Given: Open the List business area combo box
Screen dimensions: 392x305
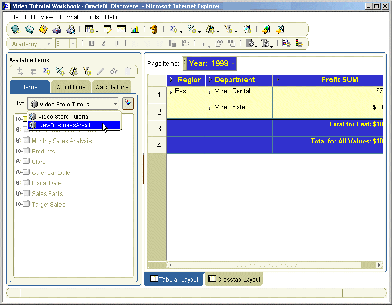Looking at the screenshot, I should pyautogui.click(x=115, y=104).
